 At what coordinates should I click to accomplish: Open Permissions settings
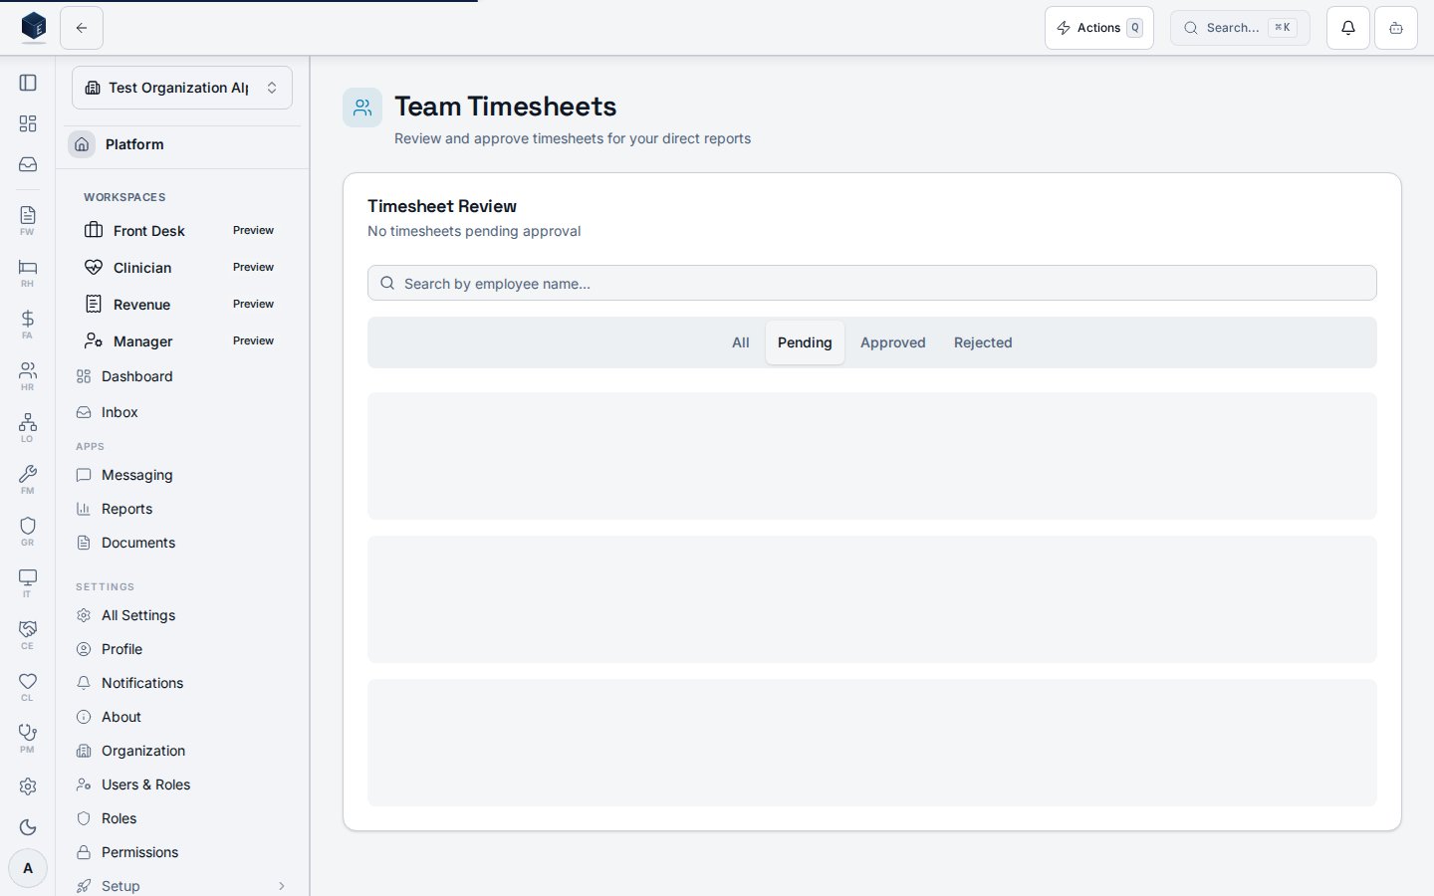pyautogui.click(x=182, y=852)
